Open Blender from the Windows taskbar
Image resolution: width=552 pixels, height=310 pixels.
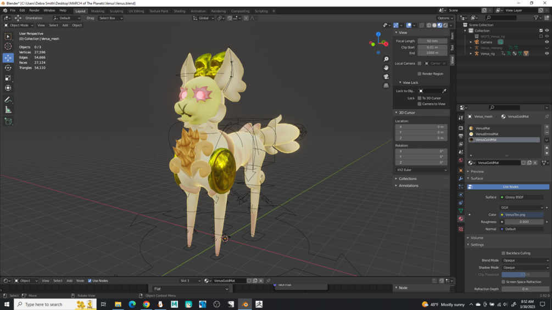pyautogui.click(x=245, y=305)
